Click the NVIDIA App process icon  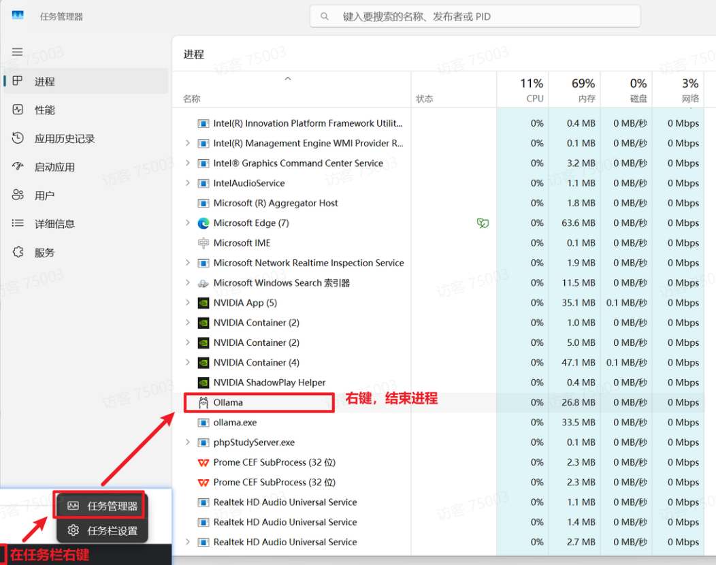tap(204, 303)
